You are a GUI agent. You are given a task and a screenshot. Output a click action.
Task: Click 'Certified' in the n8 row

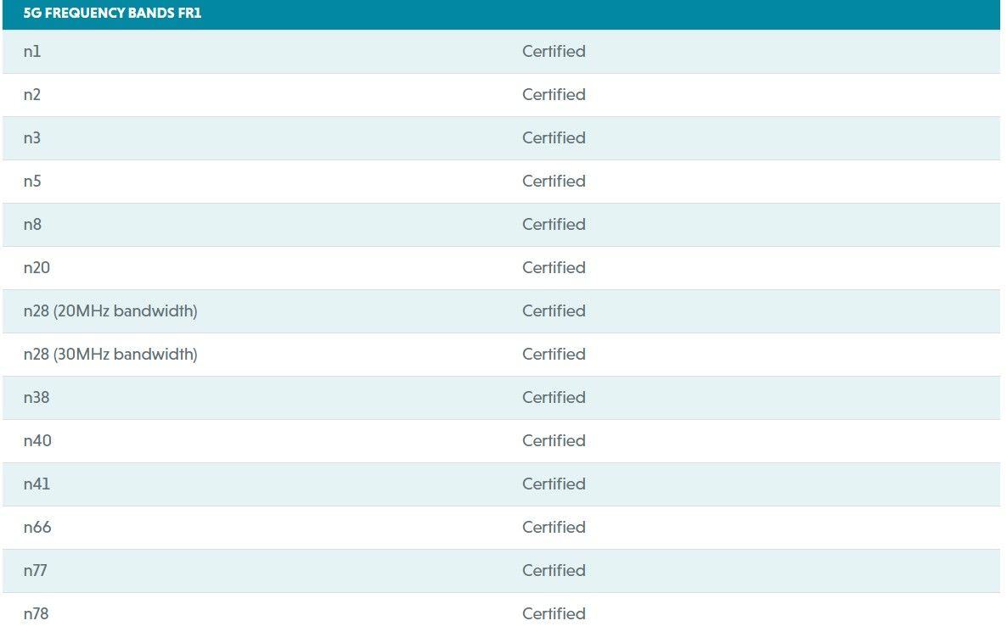point(554,224)
